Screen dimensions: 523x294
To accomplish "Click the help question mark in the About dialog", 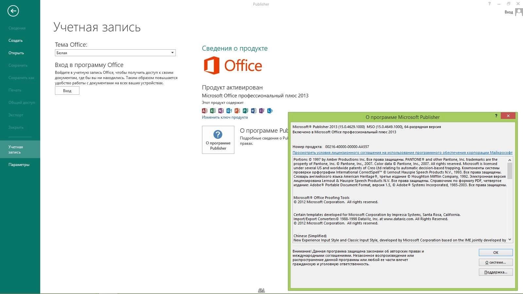I will pos(496,116).
